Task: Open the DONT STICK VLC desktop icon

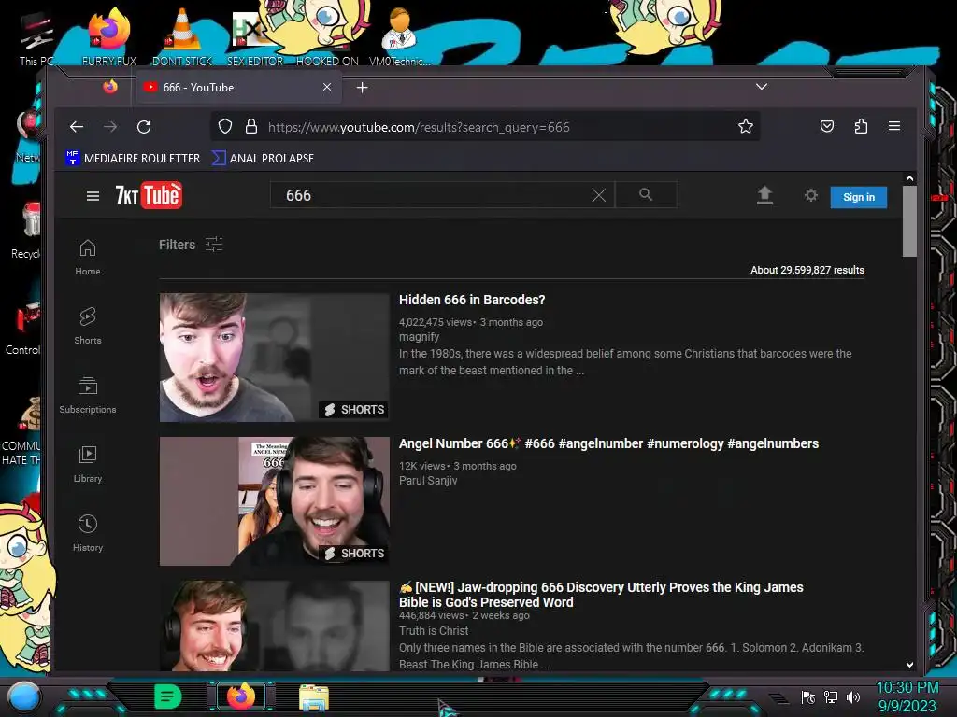Action: point(182,36)
